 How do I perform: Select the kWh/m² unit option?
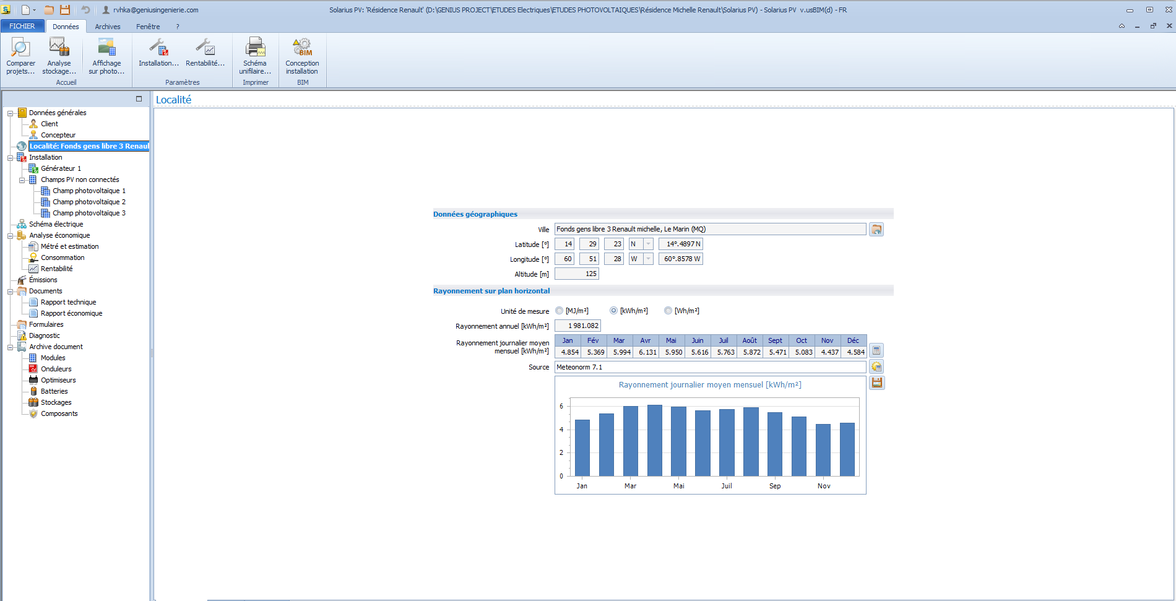613,311
